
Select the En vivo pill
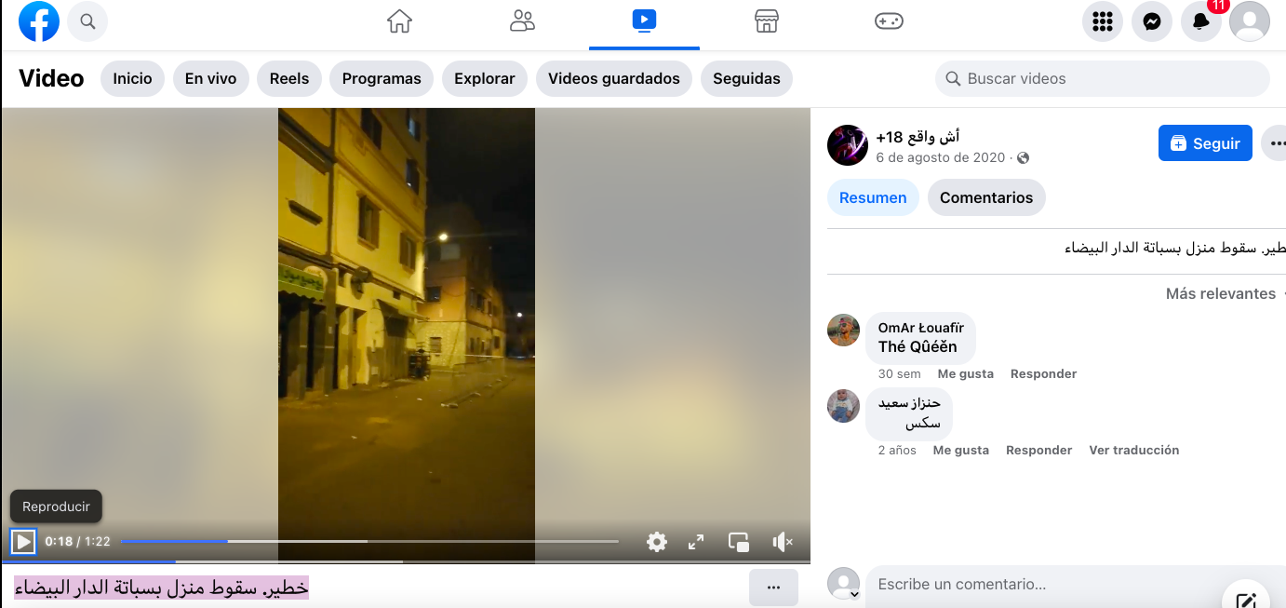(x=210, y=79)
